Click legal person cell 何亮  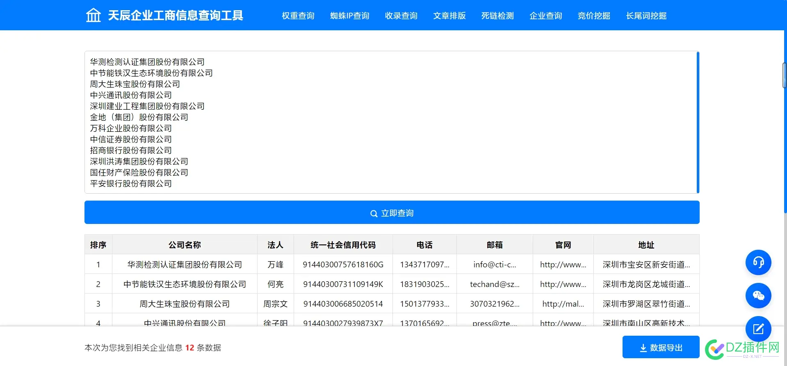pyautogui.click(x=275, y=284)
